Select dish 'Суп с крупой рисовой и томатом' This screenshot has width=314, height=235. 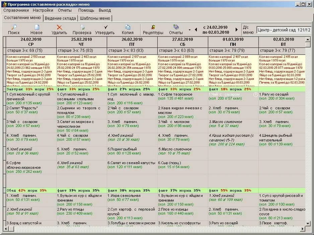[x=282, y=200]
